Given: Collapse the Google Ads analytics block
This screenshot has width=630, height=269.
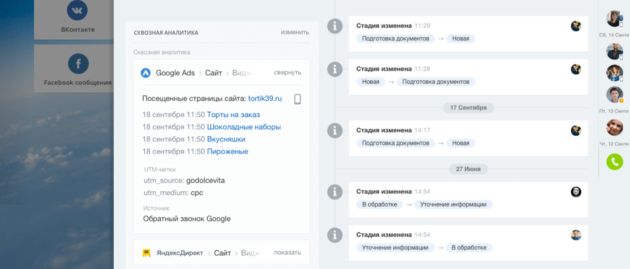Looking at the screenshot, I should point(287,72).
